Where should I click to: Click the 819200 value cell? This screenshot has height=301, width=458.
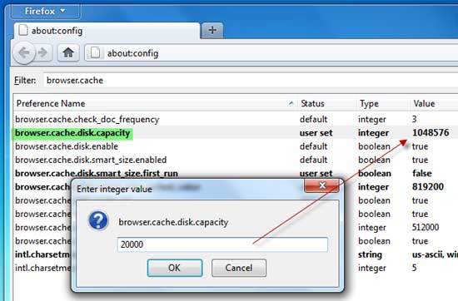(428, 186)
